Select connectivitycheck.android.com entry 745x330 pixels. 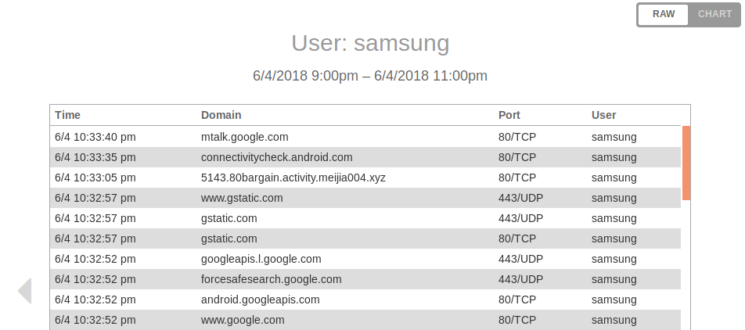tap(276, 157)
